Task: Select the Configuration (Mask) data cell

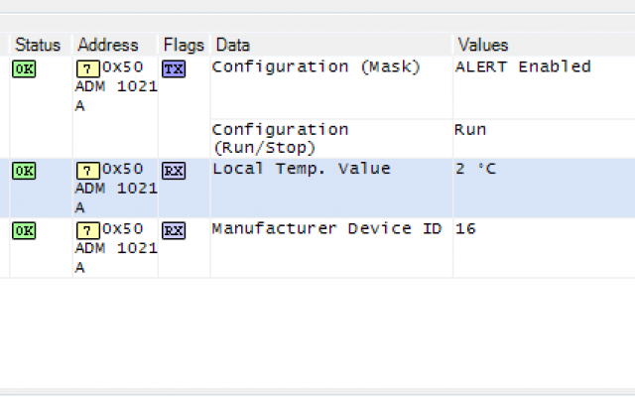Action: (316, 67)
